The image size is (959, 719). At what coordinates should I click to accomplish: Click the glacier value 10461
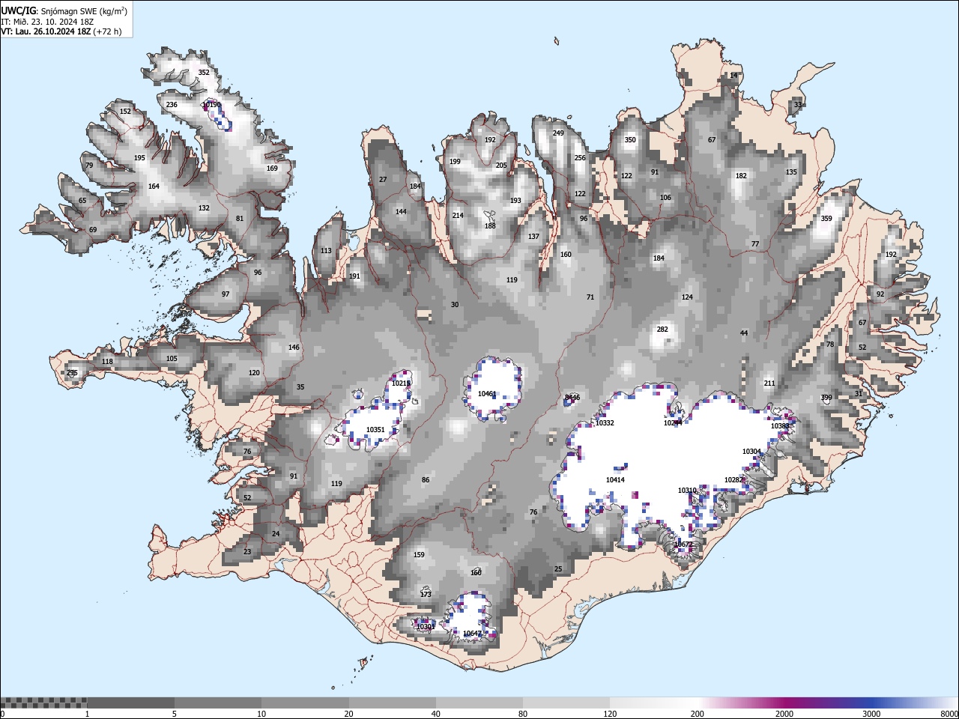[487, 394]
